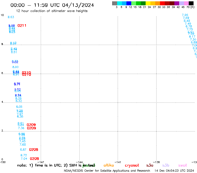Select the wave height value 7.68

23,145
